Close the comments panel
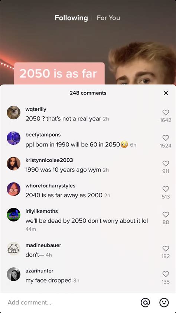The image size is (176, 313). (x=166, y=93)
